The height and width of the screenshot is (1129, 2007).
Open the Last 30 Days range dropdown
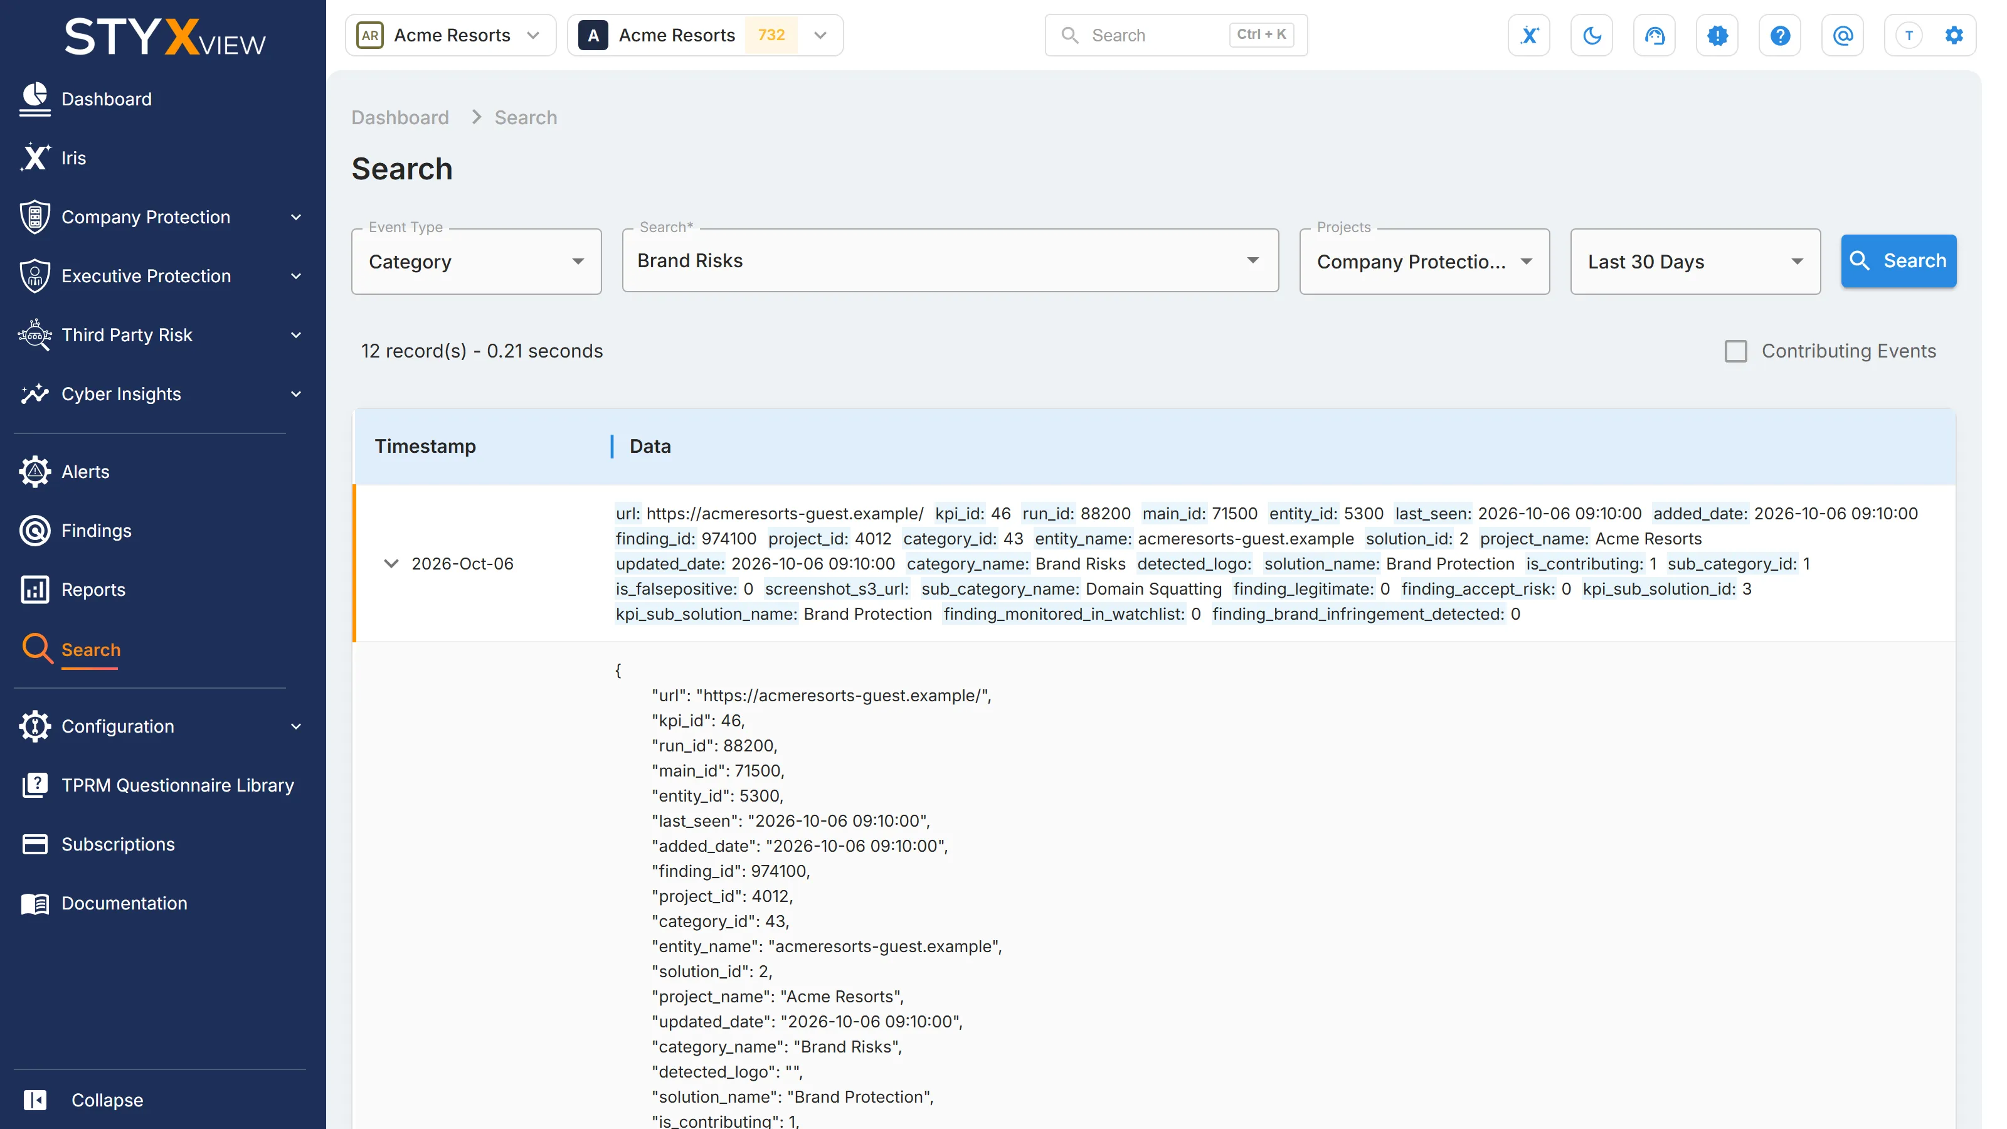click(1695, 262)
